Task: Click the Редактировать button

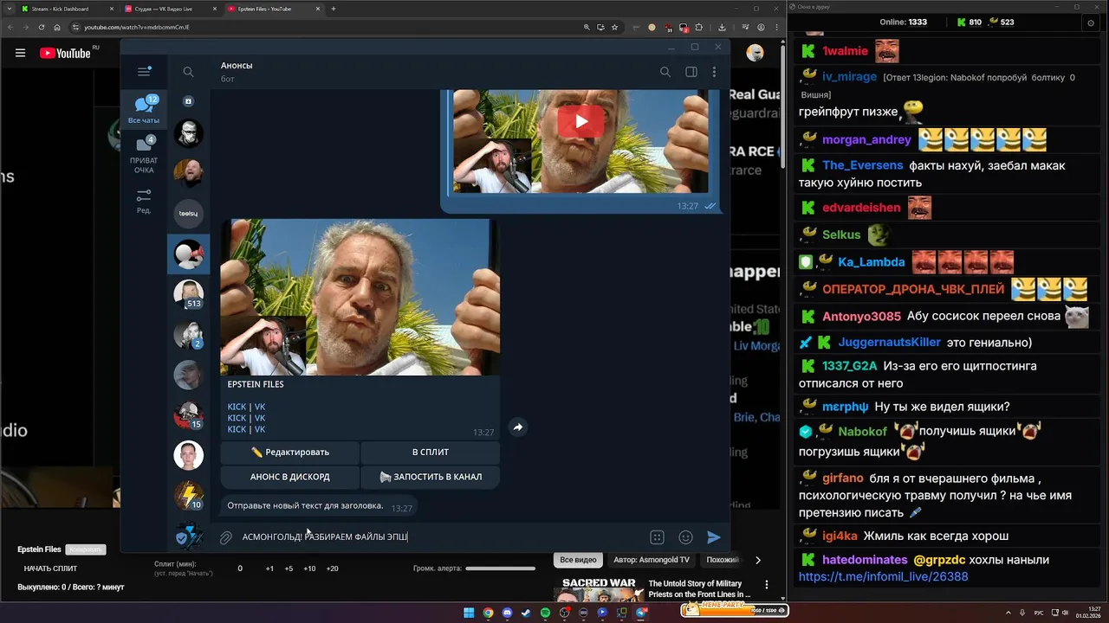Action: point(289,452)
